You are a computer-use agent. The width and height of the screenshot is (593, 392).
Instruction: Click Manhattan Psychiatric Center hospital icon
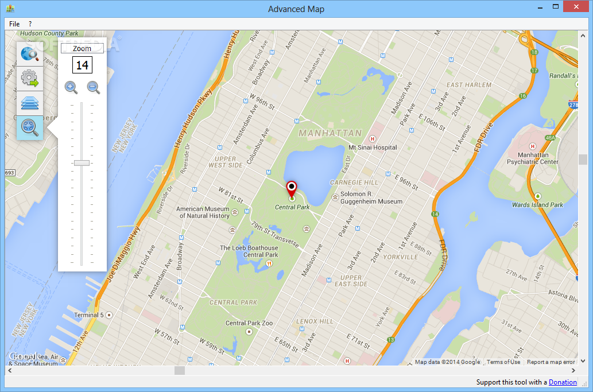pos(533,146)
